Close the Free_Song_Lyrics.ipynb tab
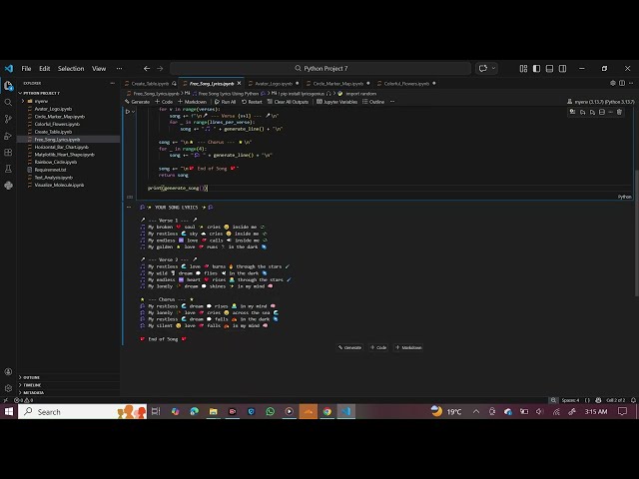This screenshot has height=479, width=639. [240, 84]
